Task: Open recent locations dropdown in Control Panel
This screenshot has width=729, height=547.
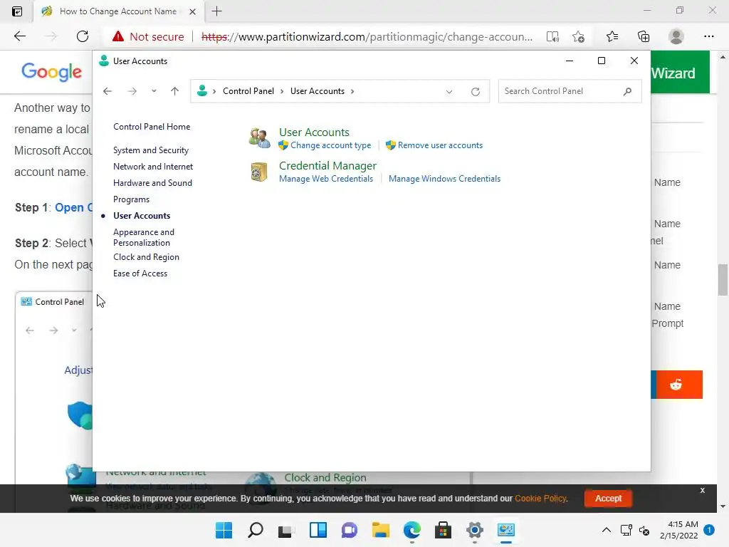Action: [x=154, y=91]
